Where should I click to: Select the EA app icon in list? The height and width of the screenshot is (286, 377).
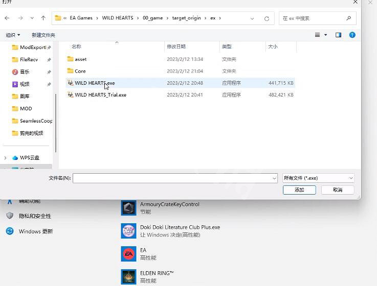[x=128, y=253]
